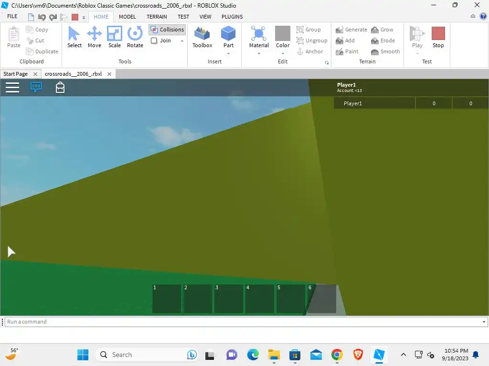
Task: Click the taskbar Search box
Action: [147, 355]
